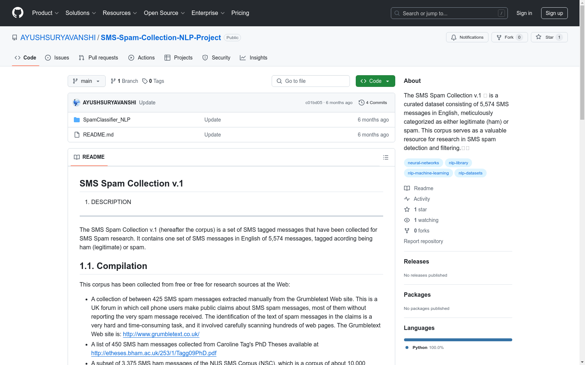Switch to the Security tab

click(216, 58)
